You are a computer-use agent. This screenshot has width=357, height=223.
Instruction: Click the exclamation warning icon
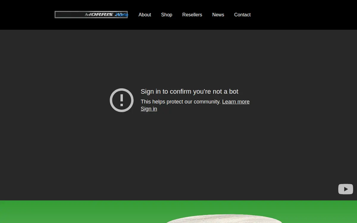coord(122,100)
